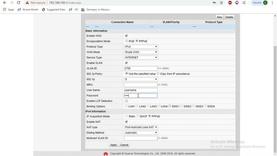Viewport: 277px width, 156px height.
Task: Bookmark this page with star icon
Action: pos(221,3)
